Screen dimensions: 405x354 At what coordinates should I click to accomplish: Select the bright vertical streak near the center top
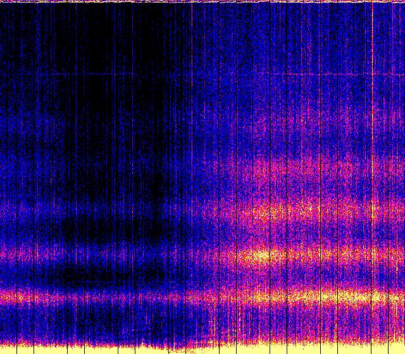(x=192, y=38)
